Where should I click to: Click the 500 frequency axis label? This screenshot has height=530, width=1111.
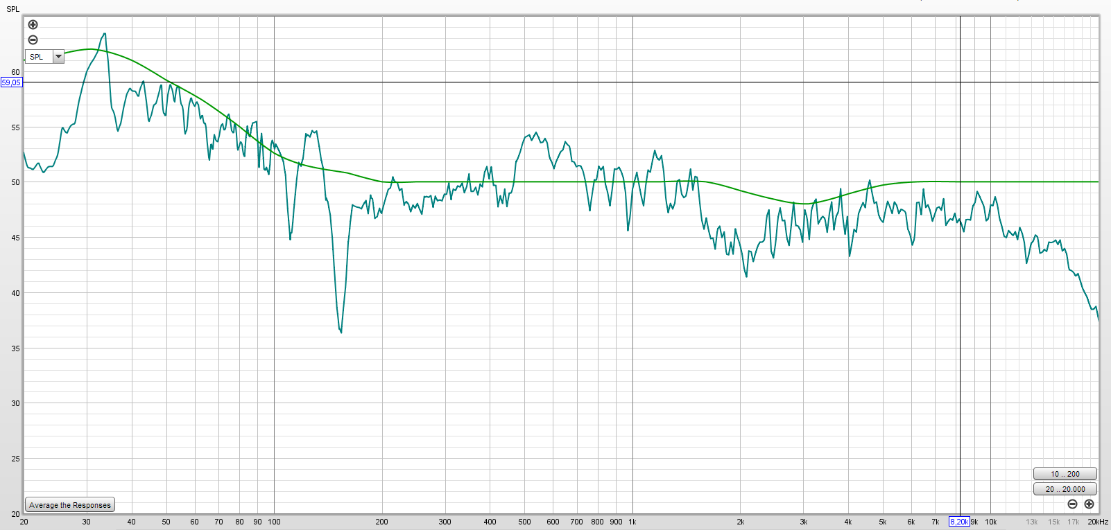pos(525,522)
